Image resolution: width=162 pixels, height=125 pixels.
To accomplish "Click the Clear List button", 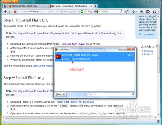I will click(x=61, y=94).
